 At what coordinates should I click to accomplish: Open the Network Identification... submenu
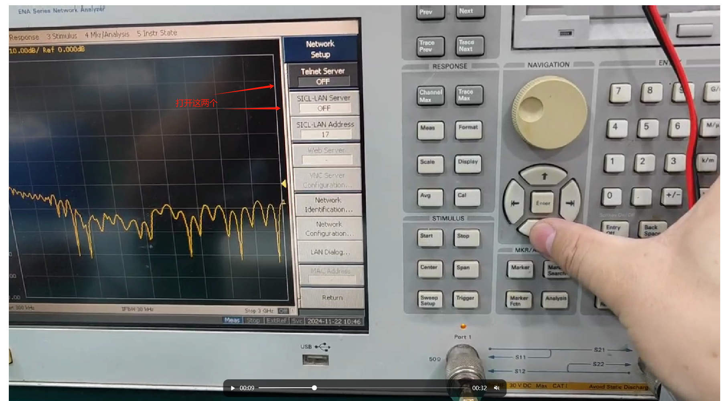(x=328, y=205)
